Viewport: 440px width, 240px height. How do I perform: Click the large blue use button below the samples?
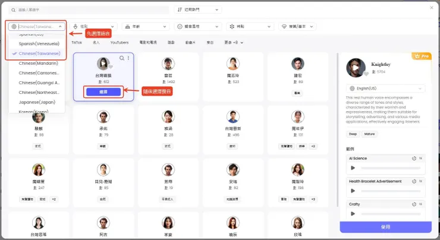[x=385, y=227]
